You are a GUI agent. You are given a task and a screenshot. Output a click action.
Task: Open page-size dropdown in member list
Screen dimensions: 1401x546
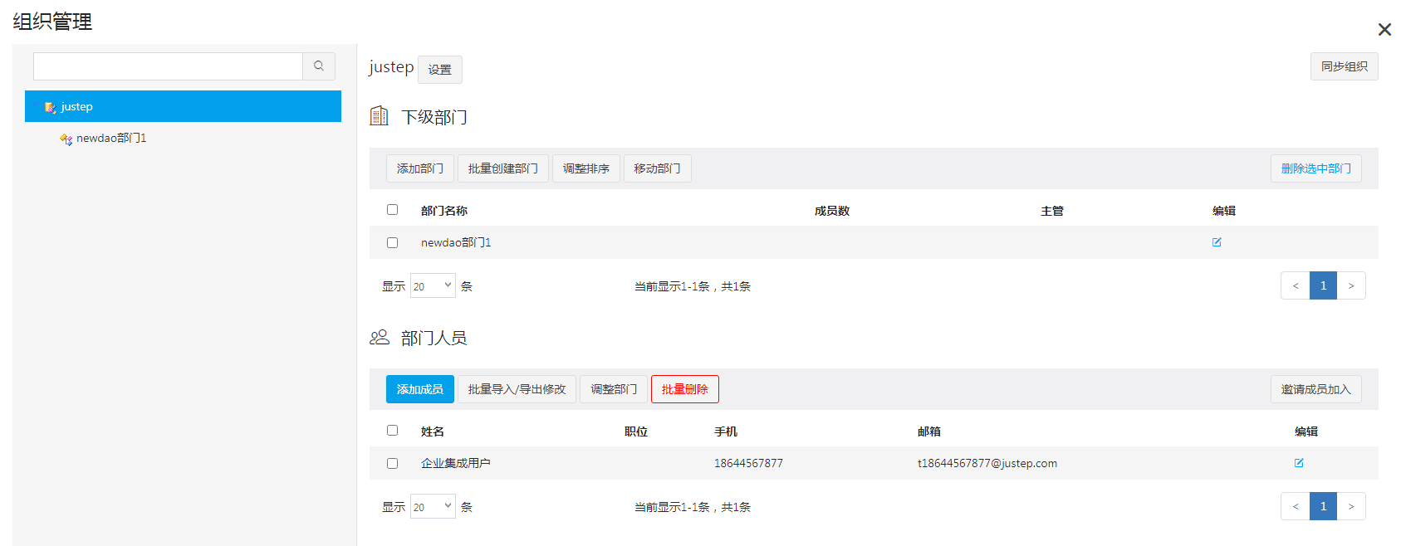[433, 506]
